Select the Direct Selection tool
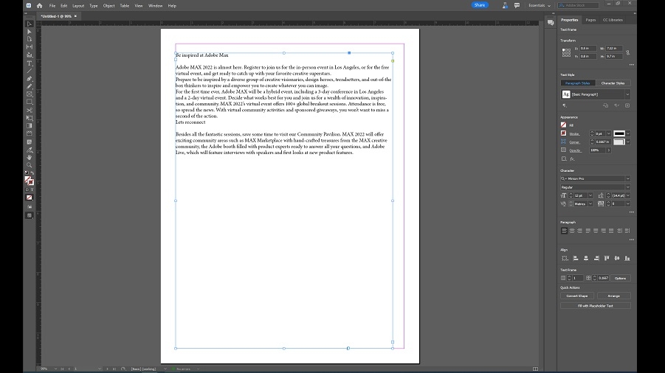665x373 pixels. click(x=30, y=32)
